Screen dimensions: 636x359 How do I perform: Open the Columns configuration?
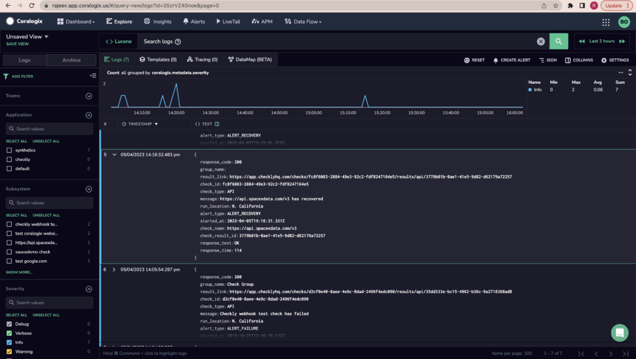[579, 60]
